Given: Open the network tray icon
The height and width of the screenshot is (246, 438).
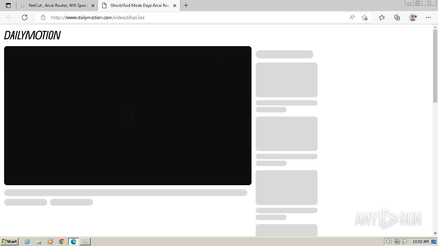Looking at the screenshot, I should pyautogui.click(x=397, y=242).
